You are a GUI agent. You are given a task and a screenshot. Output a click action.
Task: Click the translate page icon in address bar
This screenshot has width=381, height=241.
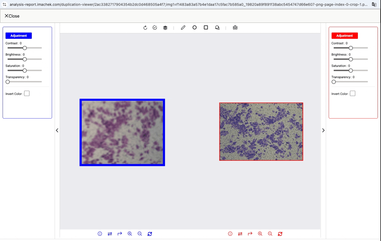374,4
